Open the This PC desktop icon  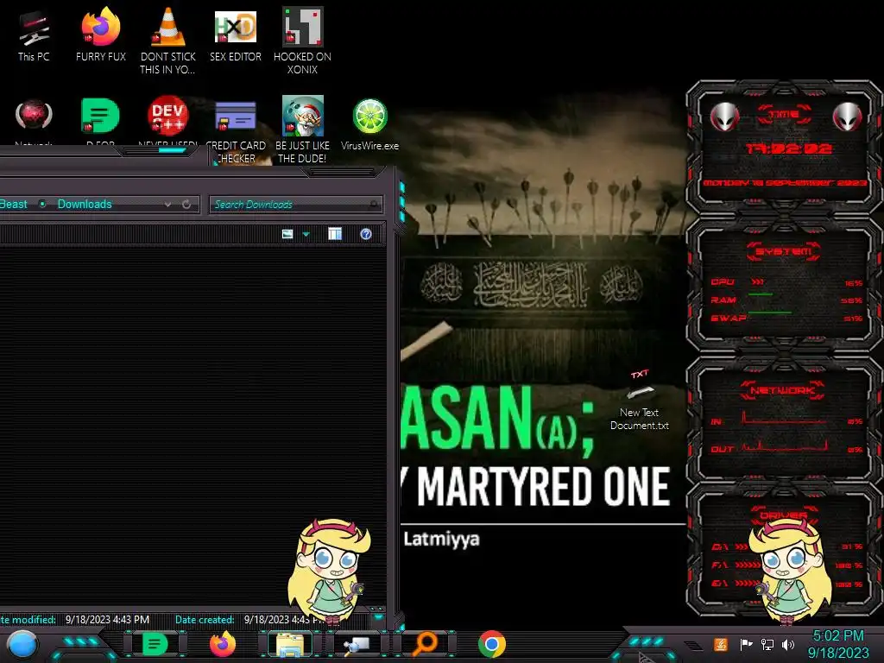click(34, 36)
